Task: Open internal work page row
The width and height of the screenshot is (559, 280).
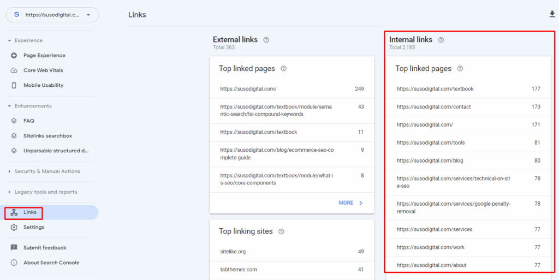Action: pyautogui.click(x=468, y=247)
